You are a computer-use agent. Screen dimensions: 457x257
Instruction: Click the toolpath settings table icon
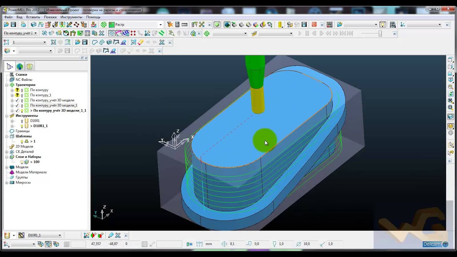point(87,33)
